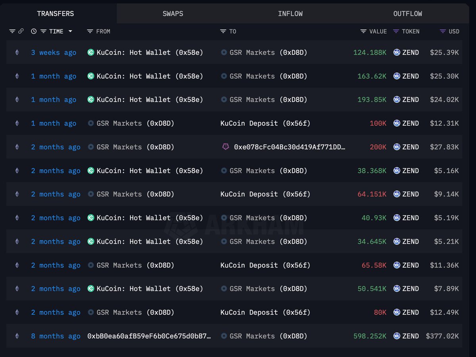This screenshot has height=357, width=476.
Task: Click the ZEND icon in the $377.02K row
Action: 397,336
